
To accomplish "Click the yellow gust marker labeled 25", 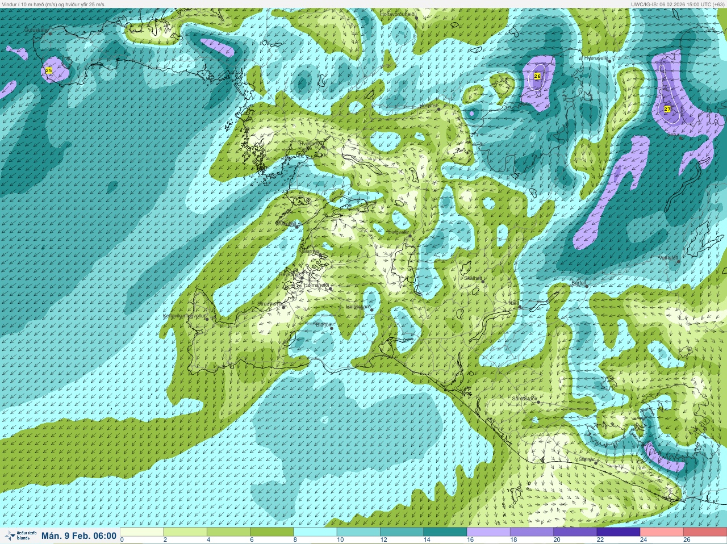I will 49,70.
